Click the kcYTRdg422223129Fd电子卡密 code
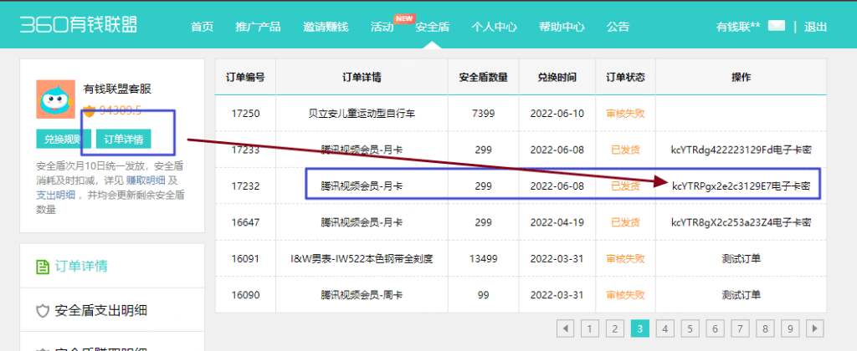This screenshot has width=857, height=351. (742, 150)
